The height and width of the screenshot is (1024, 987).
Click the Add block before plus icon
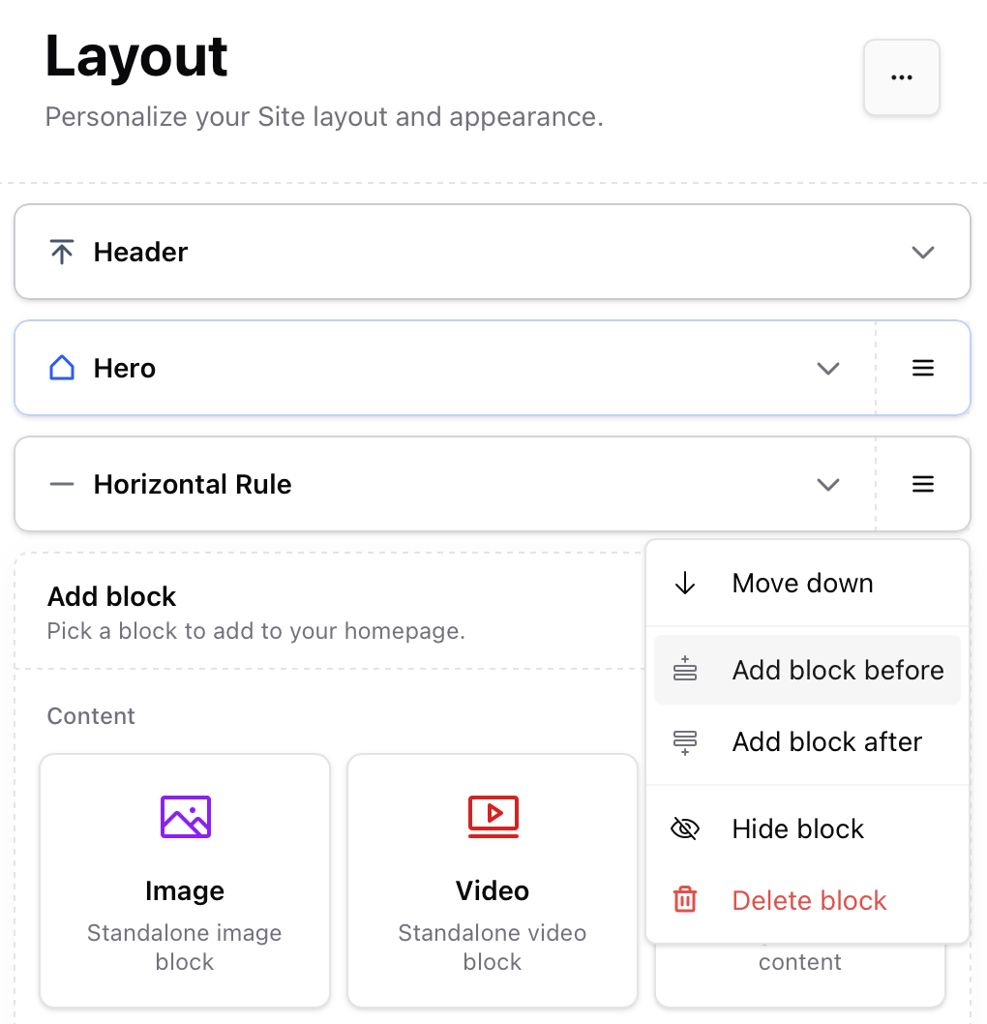685,669
